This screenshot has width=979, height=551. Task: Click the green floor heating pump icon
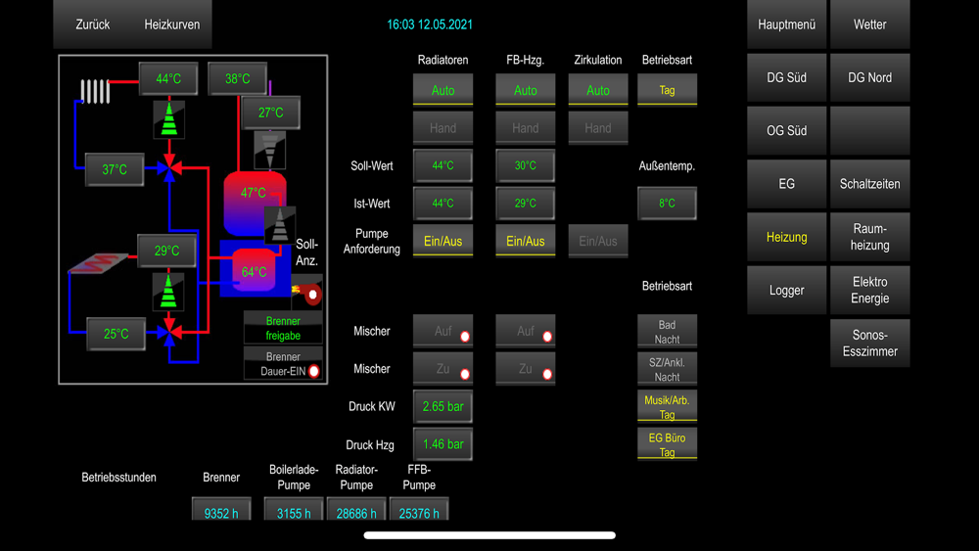pyautogui.click(x=168, y=292)
